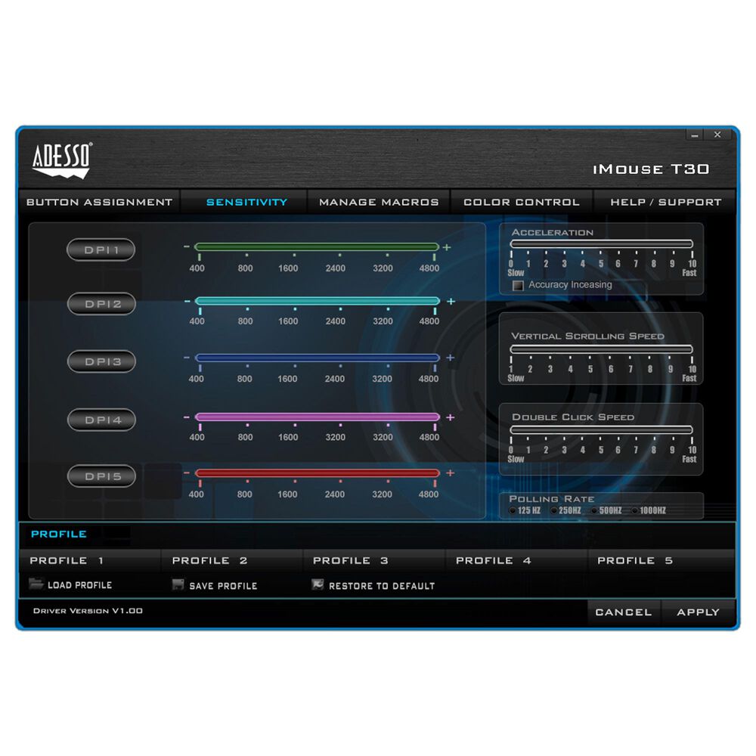Open the Help / Support tab
Image resolution: width=756 pixels, height=756 pixels.
coord(666,202)
